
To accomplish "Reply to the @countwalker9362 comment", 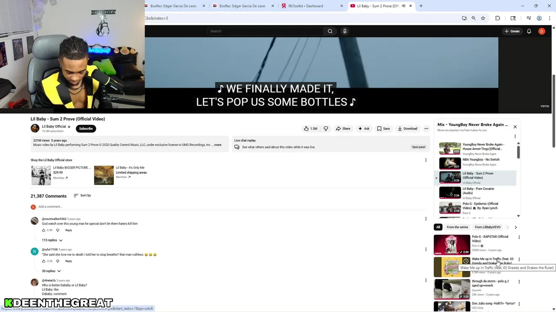I will [x=69, y=230].
